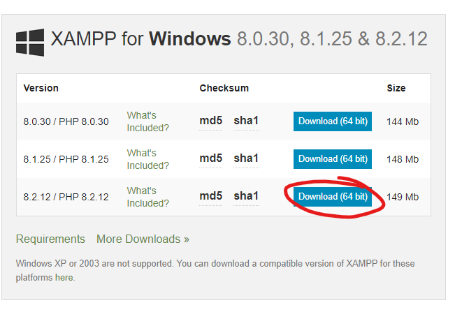Select the 8.2.12 / PHP 8.2.12 version text
Screen dimensions: 455x312
click(x=66, y=197)
